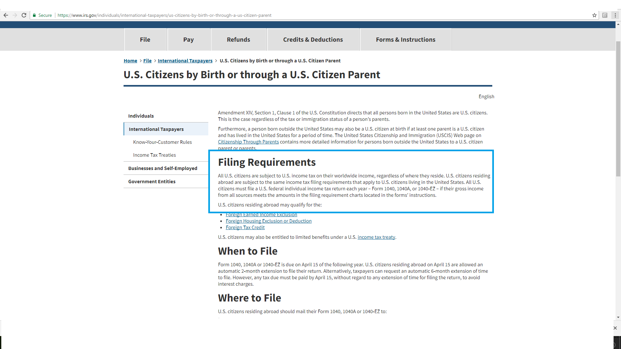The image size is (621, 349).
Task: Select International Taxpayers in sidebar
Action: click(166, 129)
